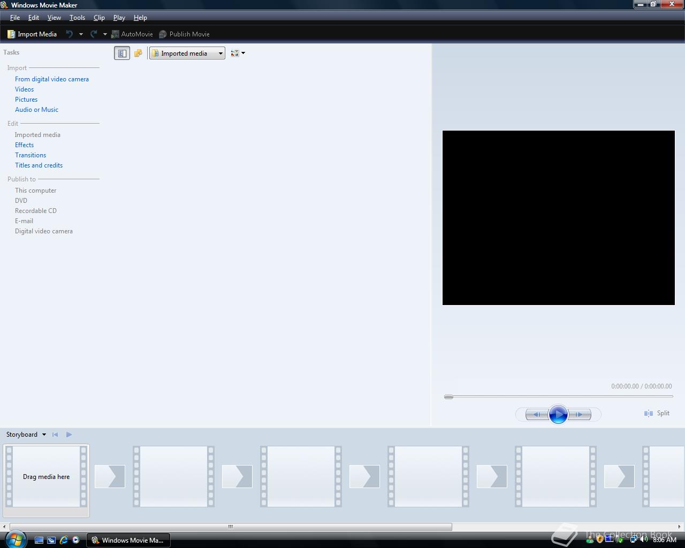The width and height of the screenshot is (685, 548).
Task: Click the Videos import link
Action: pyautogui.click(x=24, y=89)
